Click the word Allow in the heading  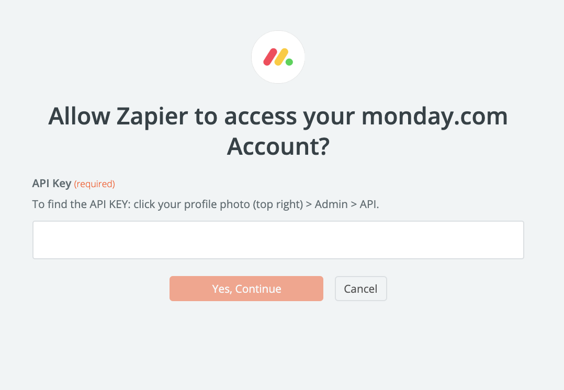[78, 117]
